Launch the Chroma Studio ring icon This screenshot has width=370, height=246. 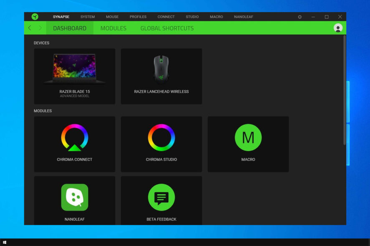click(x=161, y=137)
